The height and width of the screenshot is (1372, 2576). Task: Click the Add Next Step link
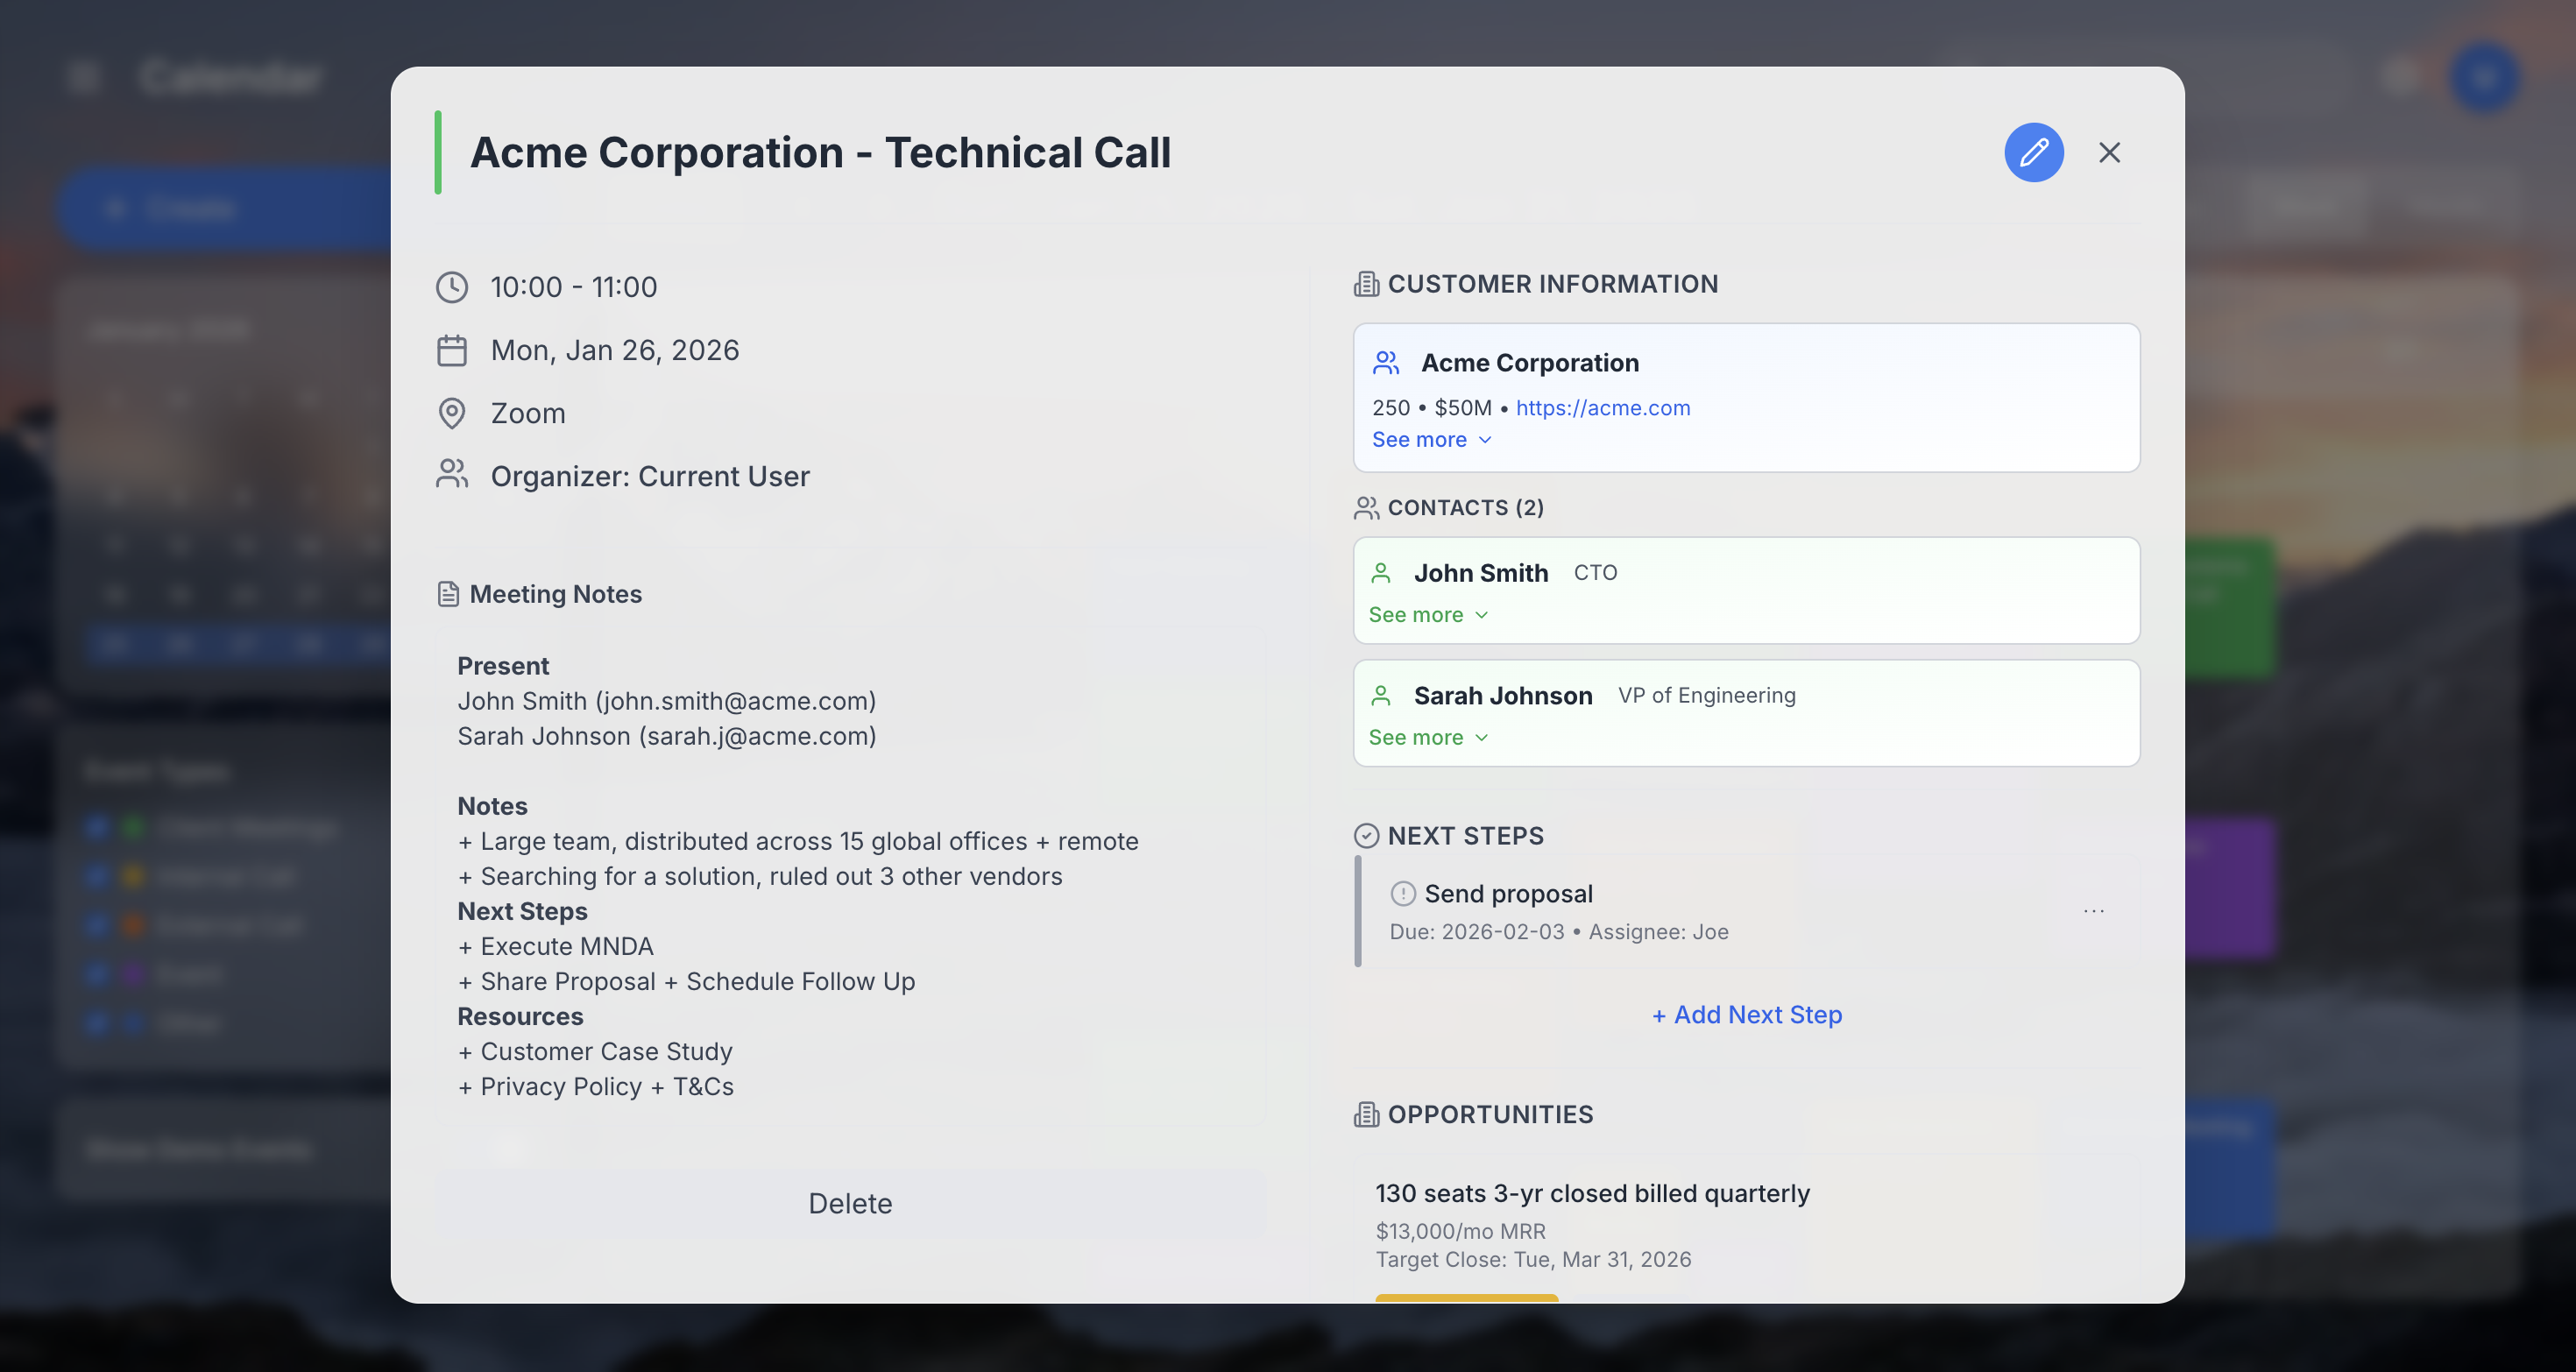pyautogui.click(x=1745, y=1014)
